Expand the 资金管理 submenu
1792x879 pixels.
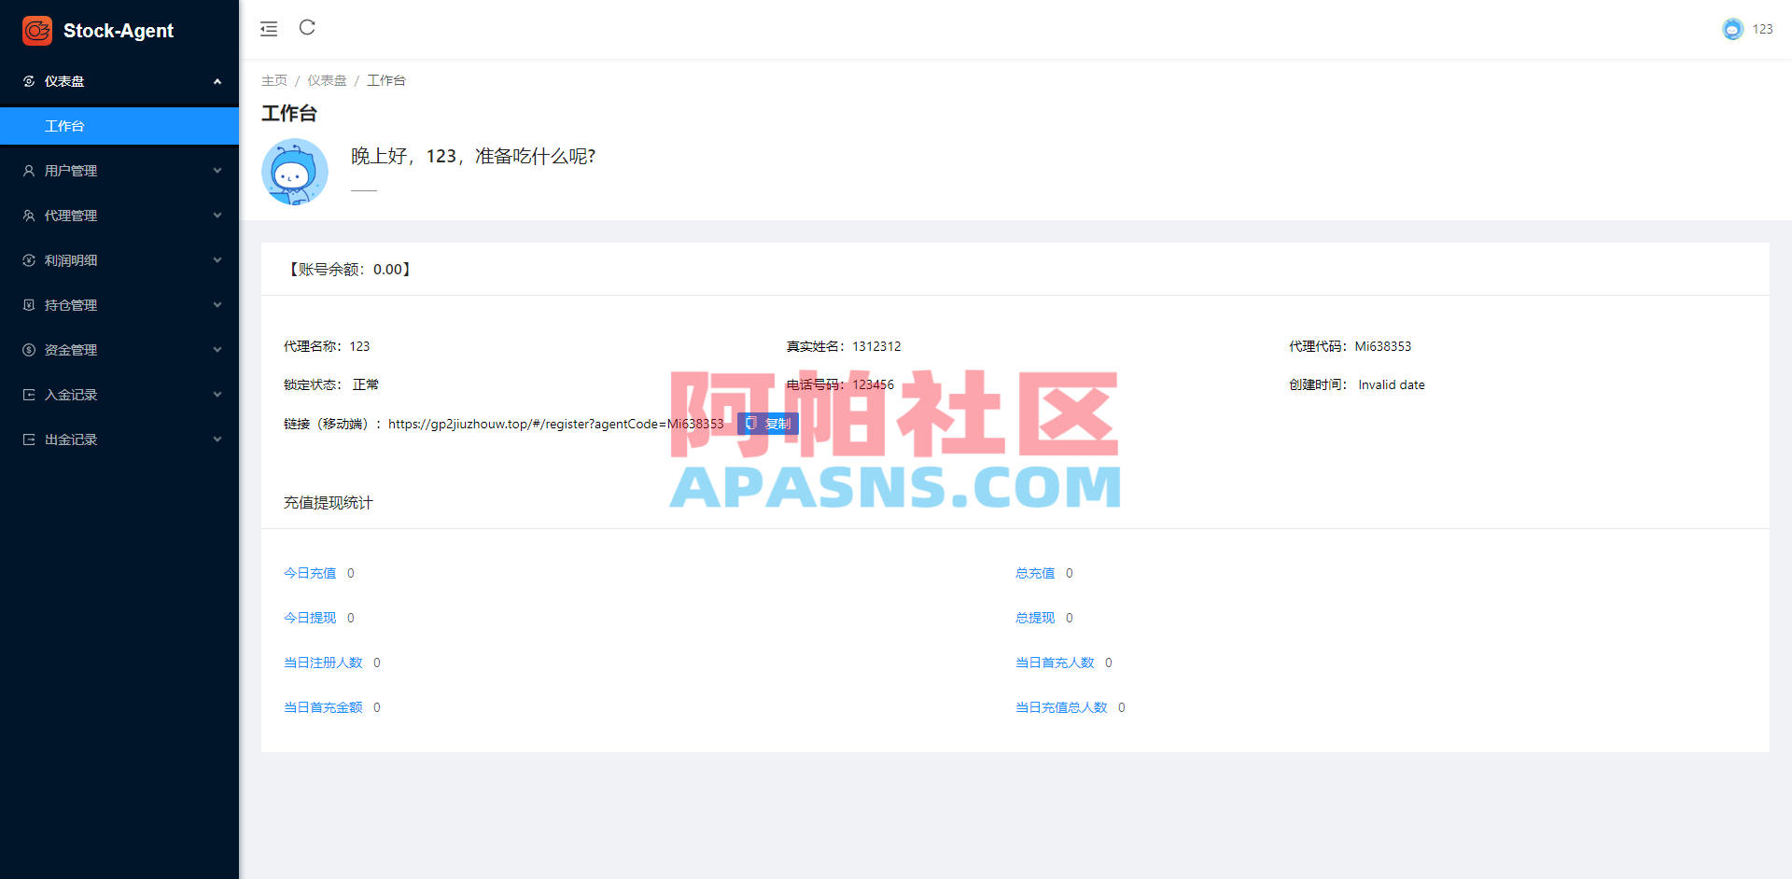point(217,349)
